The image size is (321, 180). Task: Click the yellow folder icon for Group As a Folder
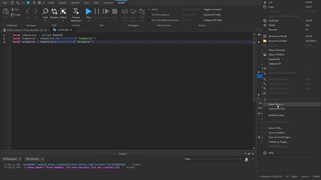coord(265,41)
